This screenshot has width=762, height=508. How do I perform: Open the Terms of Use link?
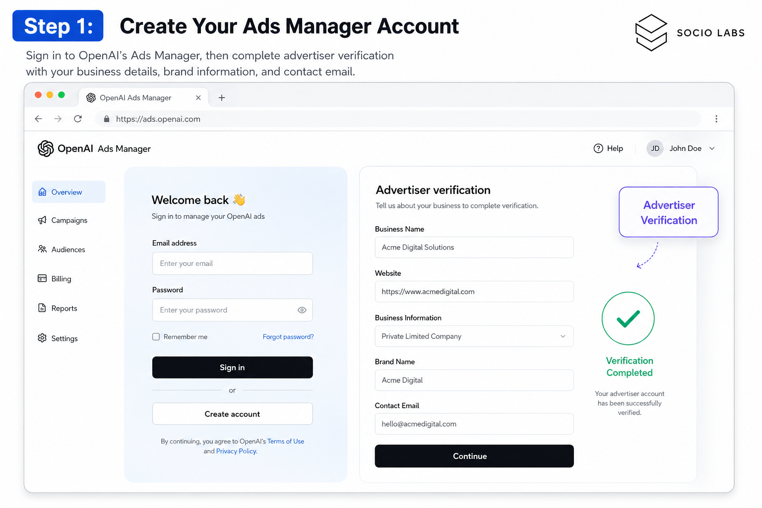click(286, 441)
